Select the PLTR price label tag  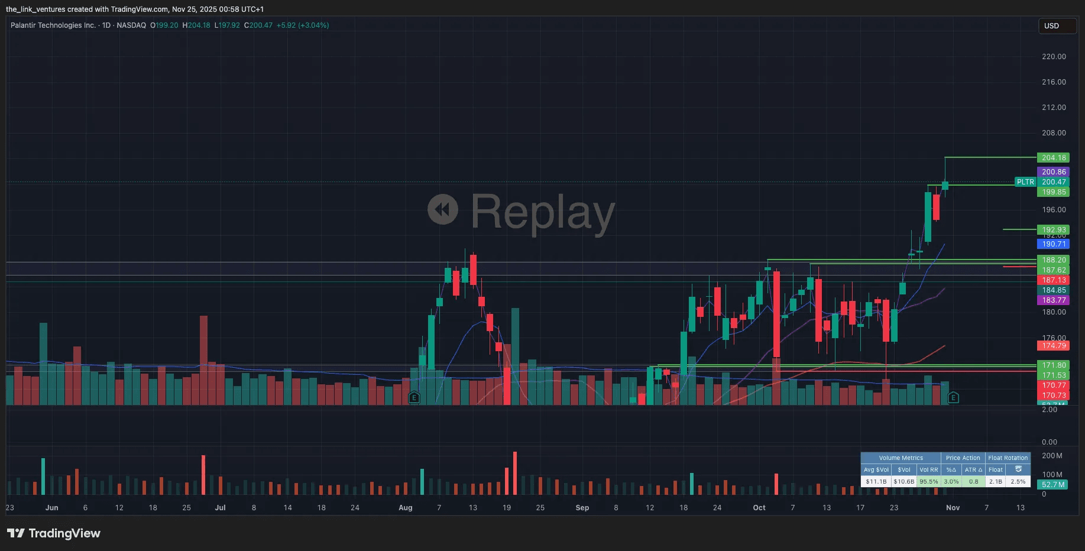[1026, 182]
